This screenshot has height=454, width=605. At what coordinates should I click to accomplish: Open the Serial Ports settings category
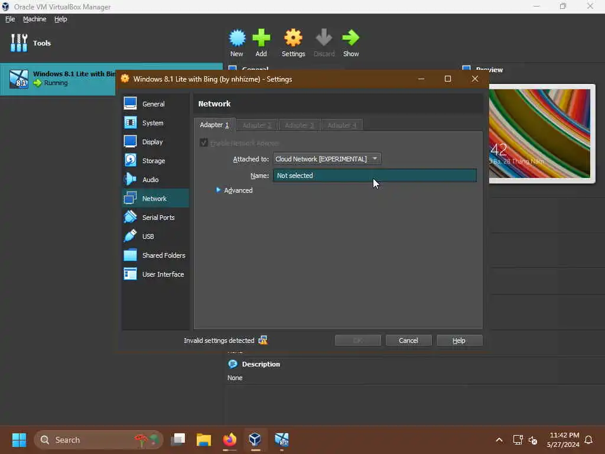tap(155, 218)
